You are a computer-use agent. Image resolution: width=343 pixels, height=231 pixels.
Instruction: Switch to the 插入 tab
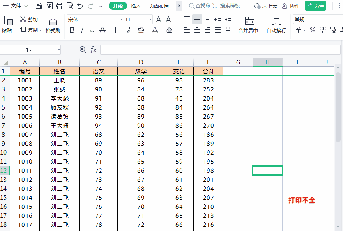(136, 6)
